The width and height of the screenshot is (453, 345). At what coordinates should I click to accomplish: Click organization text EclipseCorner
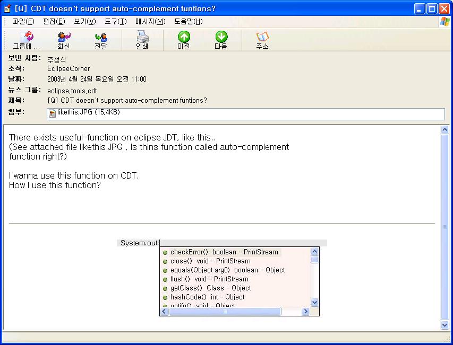click(x=69, y=68)
